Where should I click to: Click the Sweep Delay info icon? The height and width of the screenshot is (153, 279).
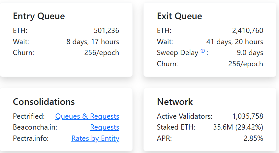click(x=203, y=51)
